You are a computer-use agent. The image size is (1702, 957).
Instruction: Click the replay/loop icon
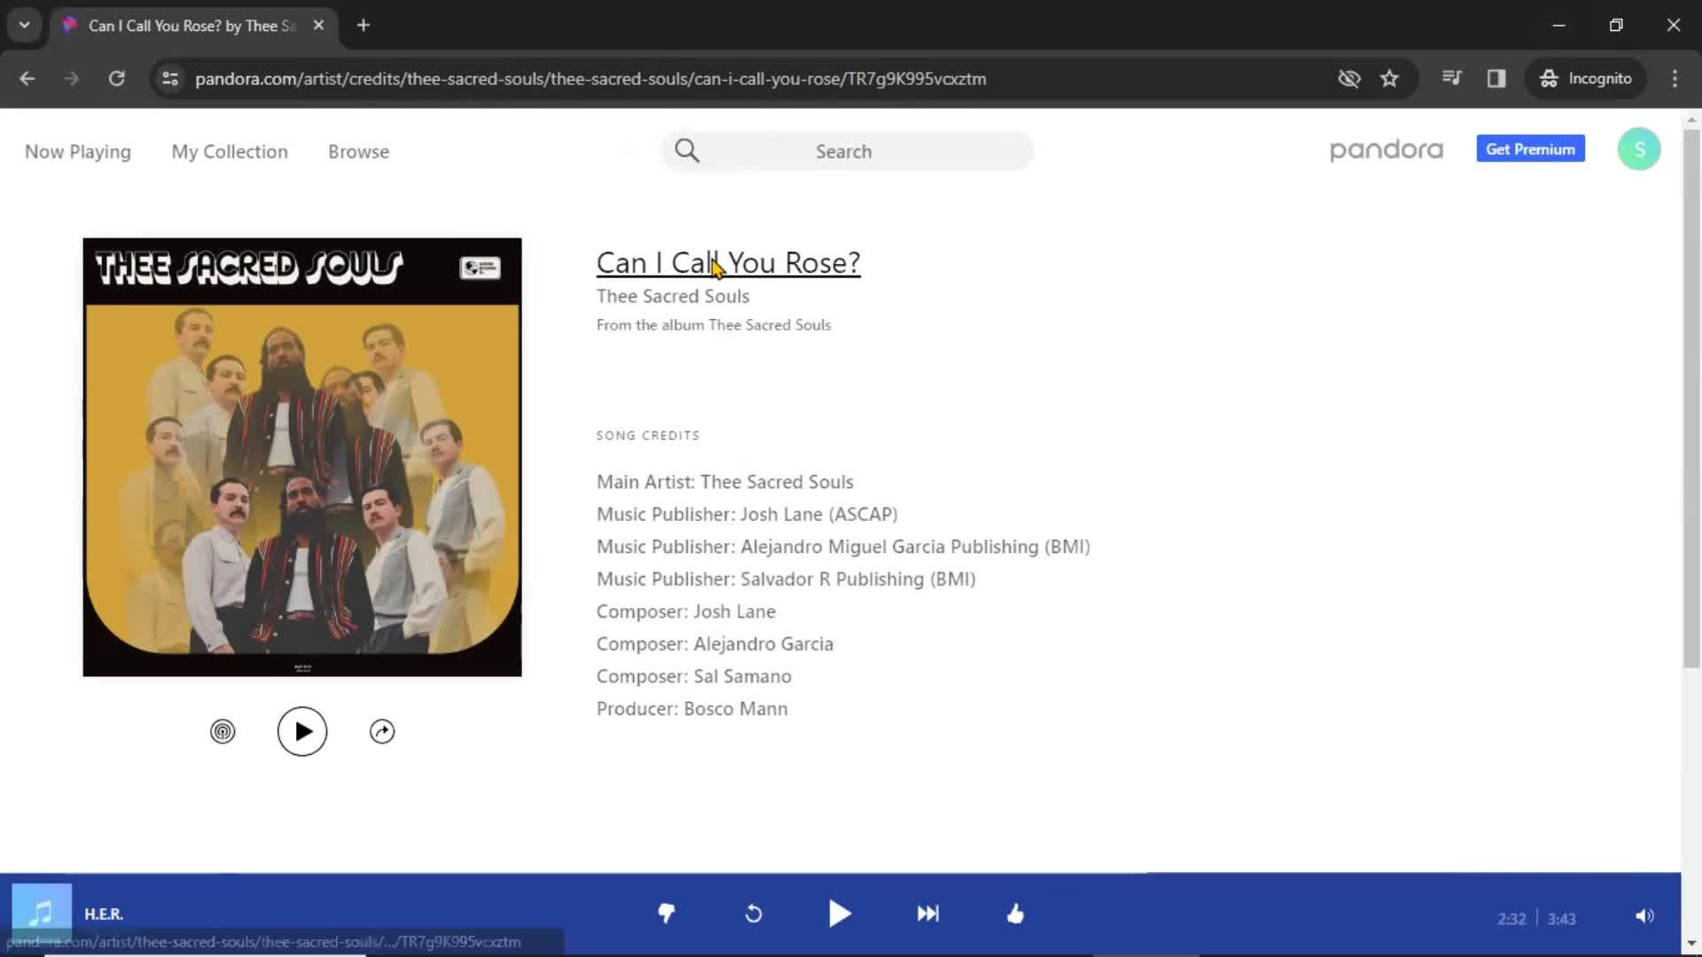tap(753, 914)
